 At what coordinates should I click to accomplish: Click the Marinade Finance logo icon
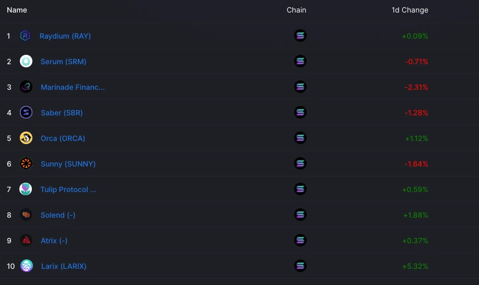pos(26,87)
